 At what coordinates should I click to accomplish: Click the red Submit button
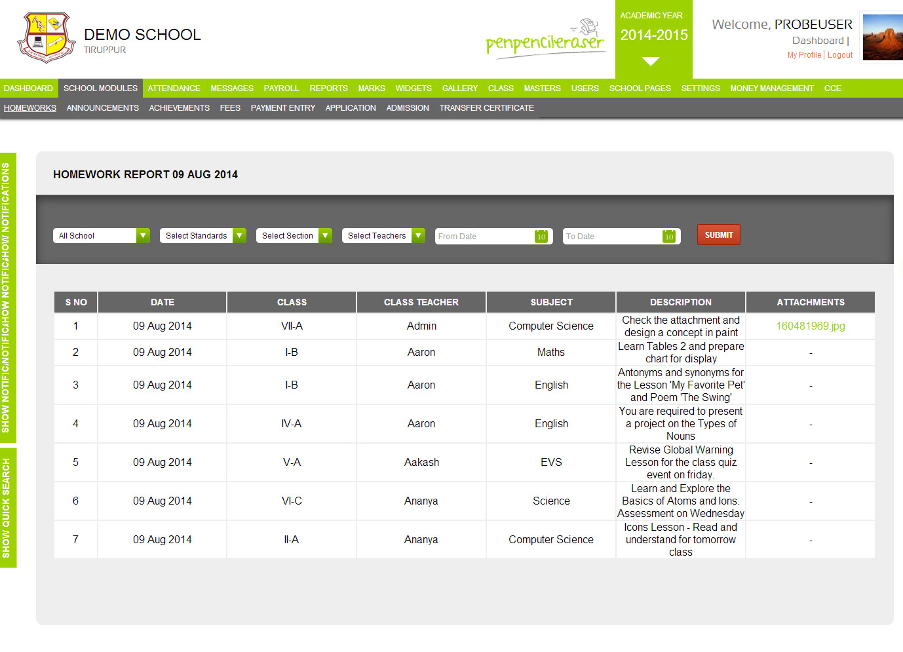719,235
